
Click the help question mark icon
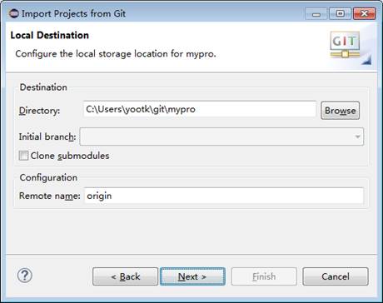coord(25,276)
